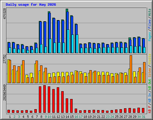This screenshot has width=153, height=120.
Task: Click day 1 on the x-axis
Action: [10, 117]
